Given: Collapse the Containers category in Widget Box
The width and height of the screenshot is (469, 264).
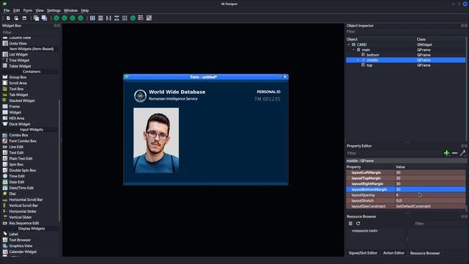Looking at the screenshot, I should 32,72.
